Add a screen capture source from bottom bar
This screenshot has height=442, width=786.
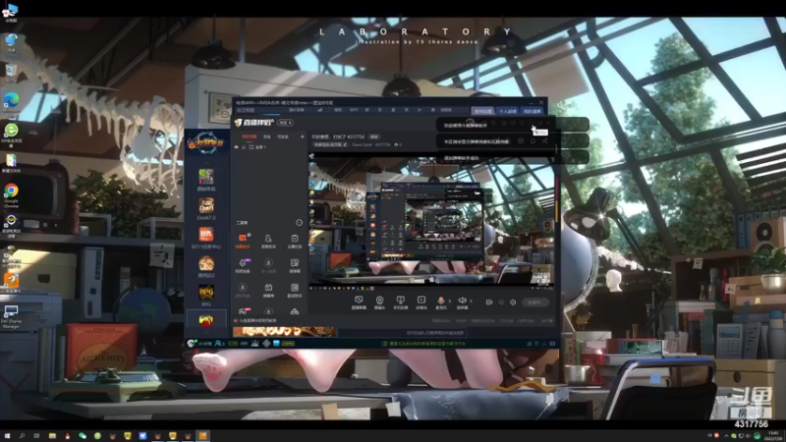point(359,301)
